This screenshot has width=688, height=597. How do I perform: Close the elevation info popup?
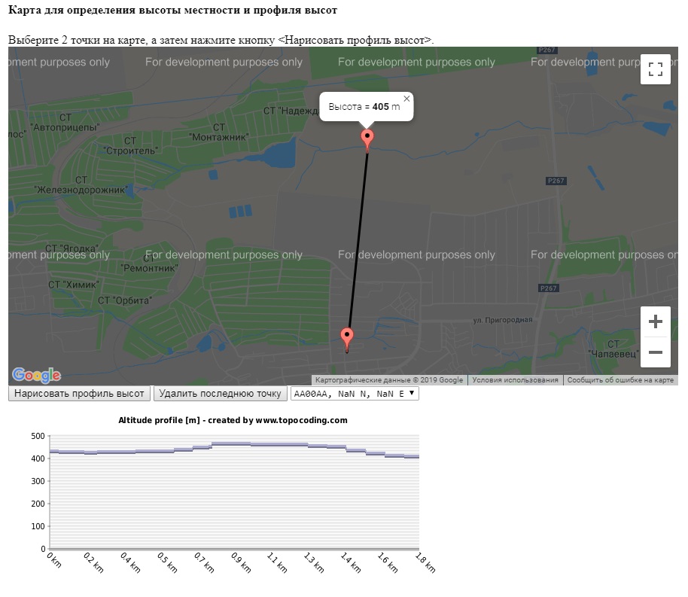point(407,99)
